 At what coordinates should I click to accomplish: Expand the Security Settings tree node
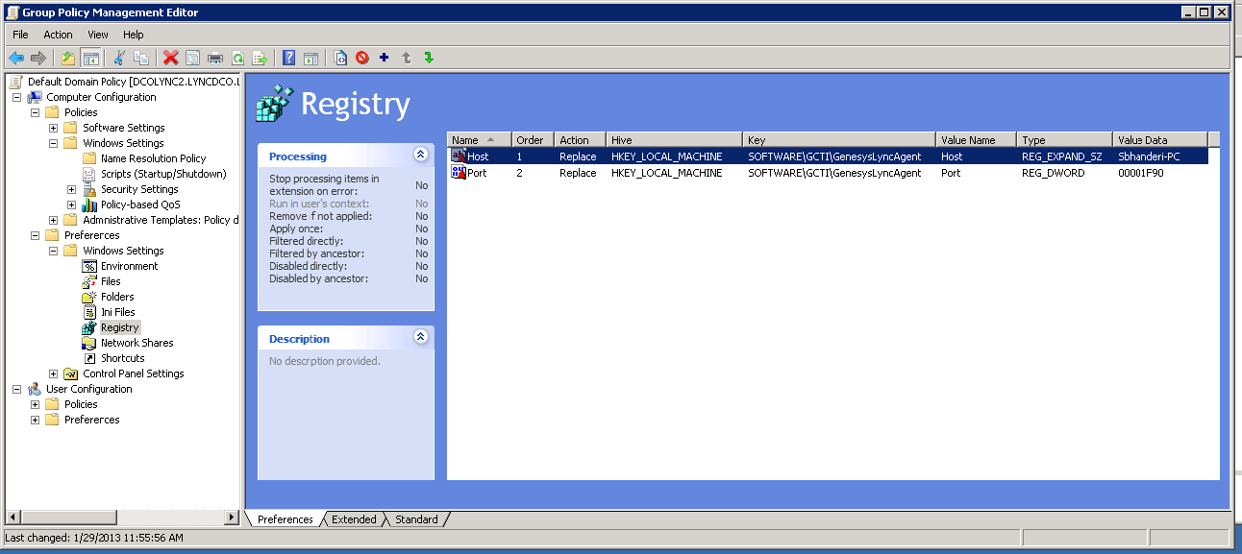(x=72, y=189)
